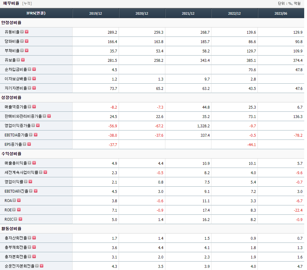Show help for 판매비와관리비증가율

pos(45,116)
